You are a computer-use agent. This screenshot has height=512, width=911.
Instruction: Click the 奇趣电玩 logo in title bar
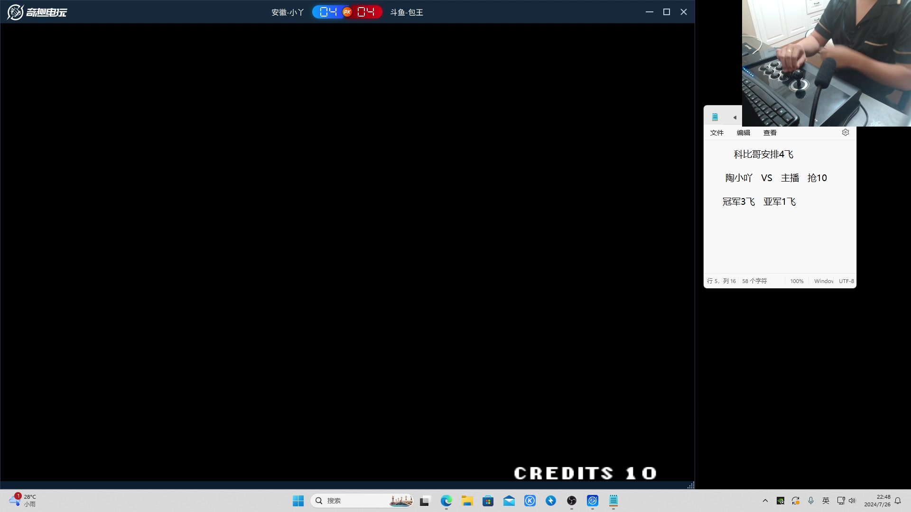37,12
